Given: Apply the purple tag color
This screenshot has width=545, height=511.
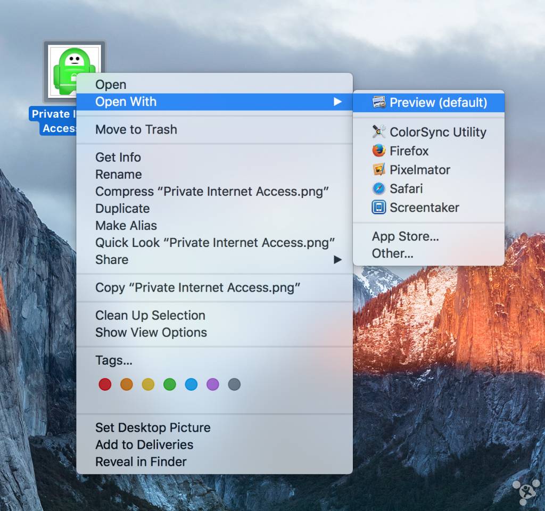Looking at the screenshot, I should pyautogui.click(x=213, y=384).
